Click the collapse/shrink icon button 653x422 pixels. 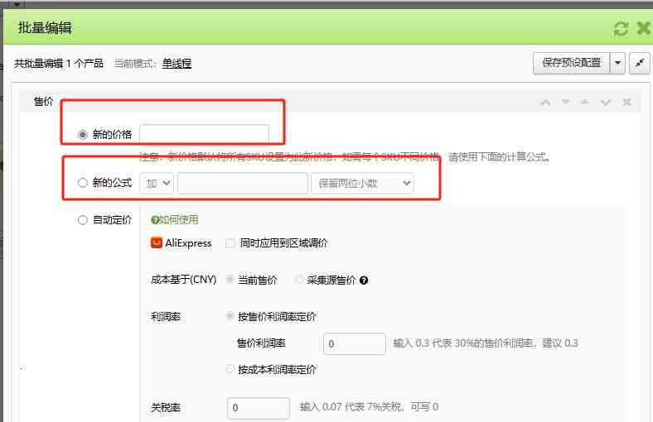(640, 63)
